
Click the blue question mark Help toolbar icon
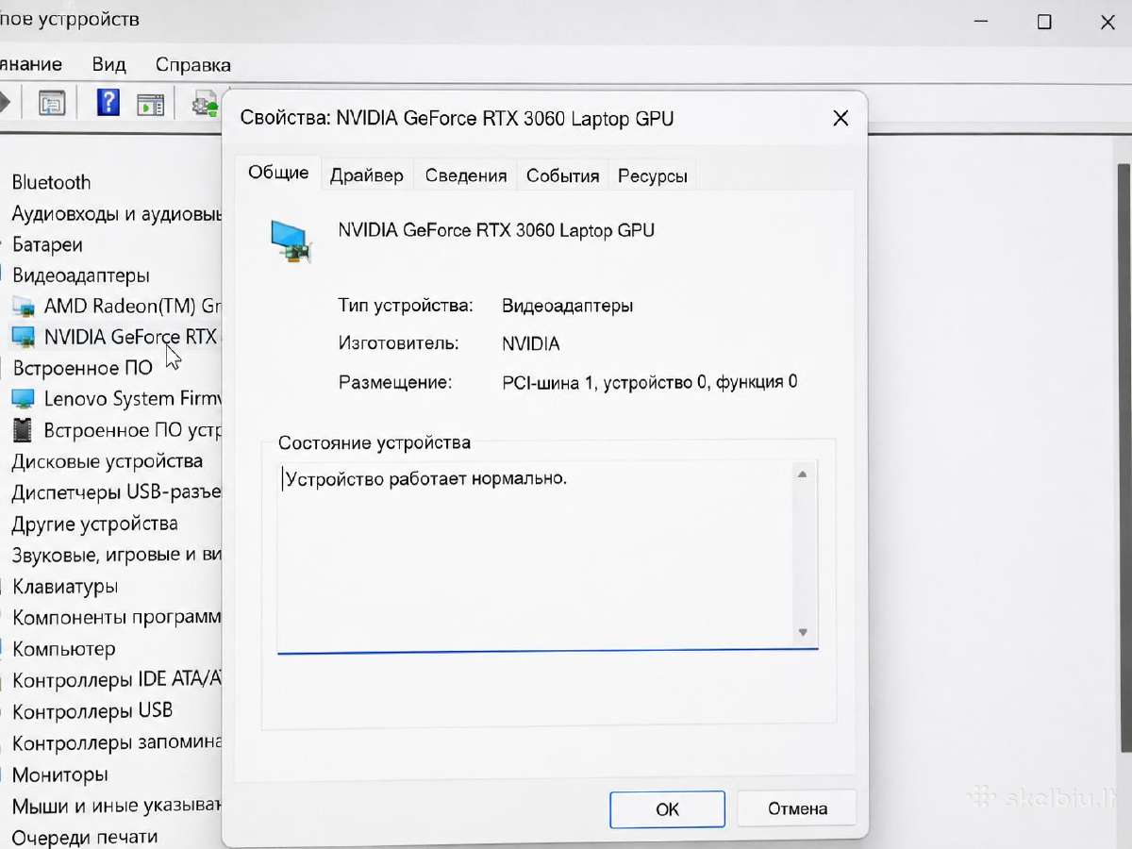point(108,102)
